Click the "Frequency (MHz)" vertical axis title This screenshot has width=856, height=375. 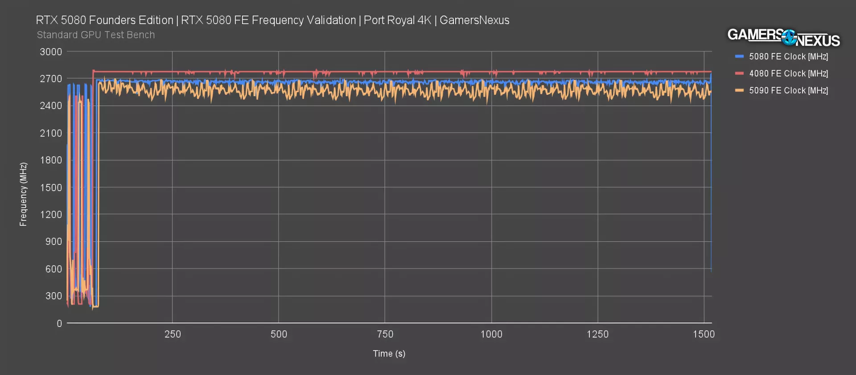coord(23,194)
